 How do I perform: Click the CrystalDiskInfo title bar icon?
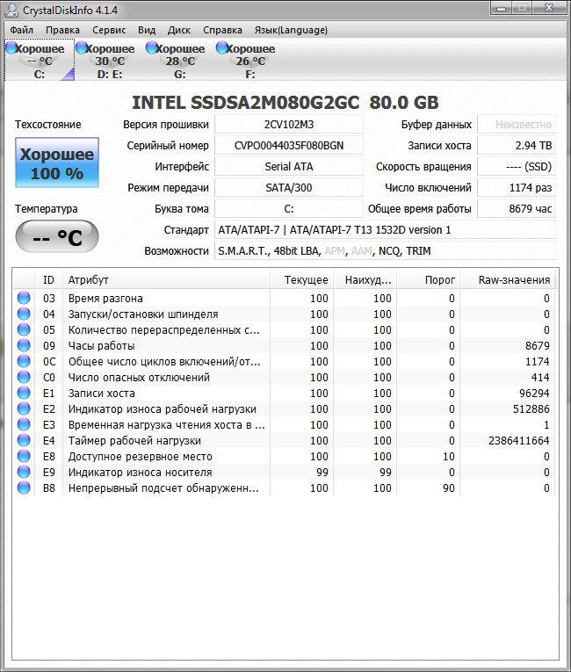tap(12, 10)
